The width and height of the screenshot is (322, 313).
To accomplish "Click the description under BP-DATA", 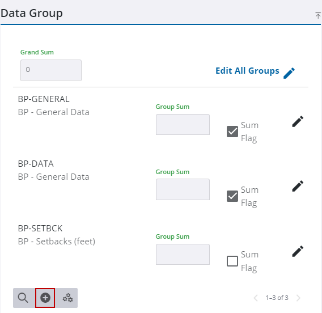I will (x=54, y=177).
